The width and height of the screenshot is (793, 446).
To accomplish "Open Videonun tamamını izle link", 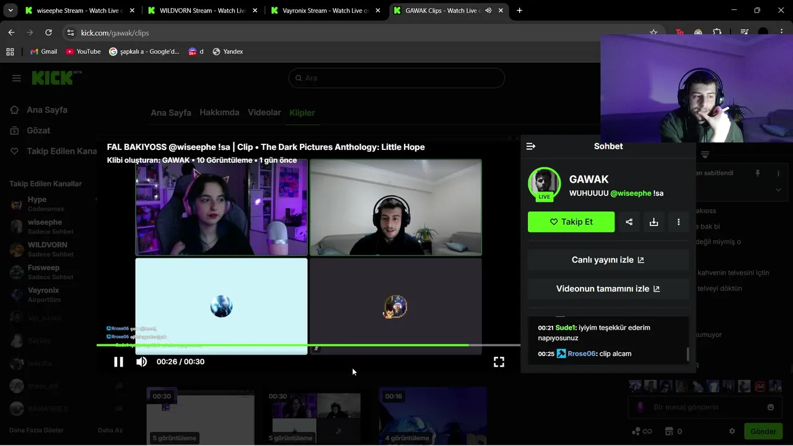I will 608,289.
